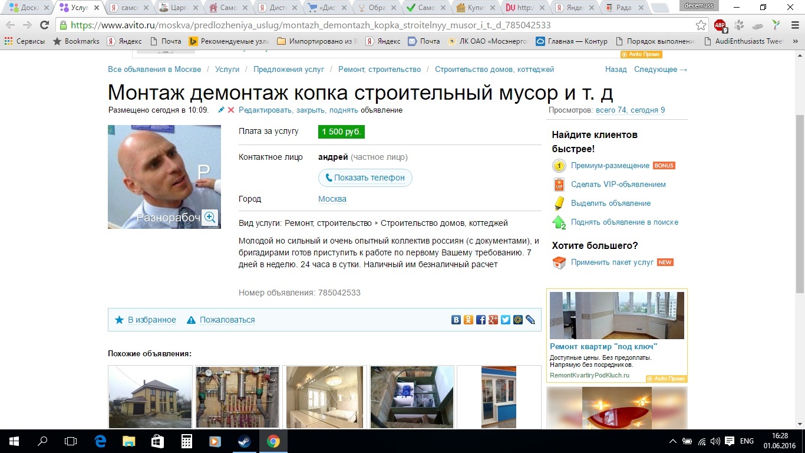
Task: Click the Следующее → link
Action: coord(661,70)
